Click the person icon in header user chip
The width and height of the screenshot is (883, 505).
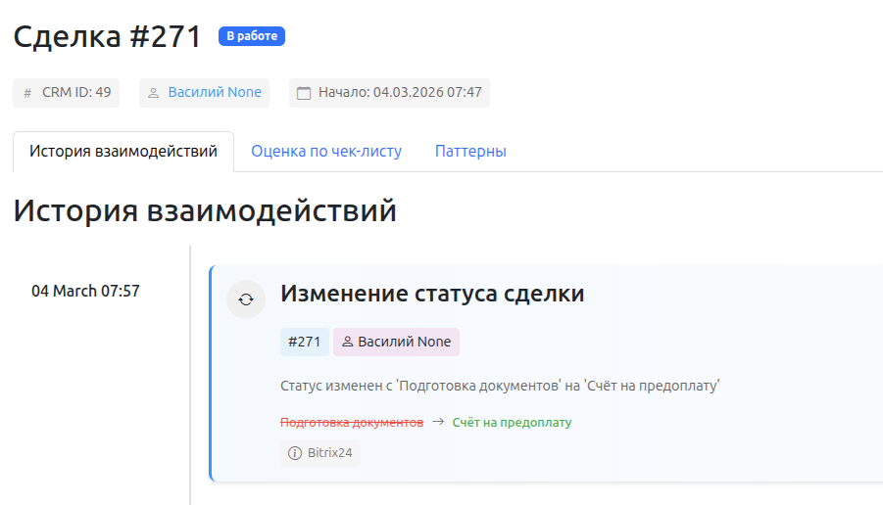[x=153, y=93]
